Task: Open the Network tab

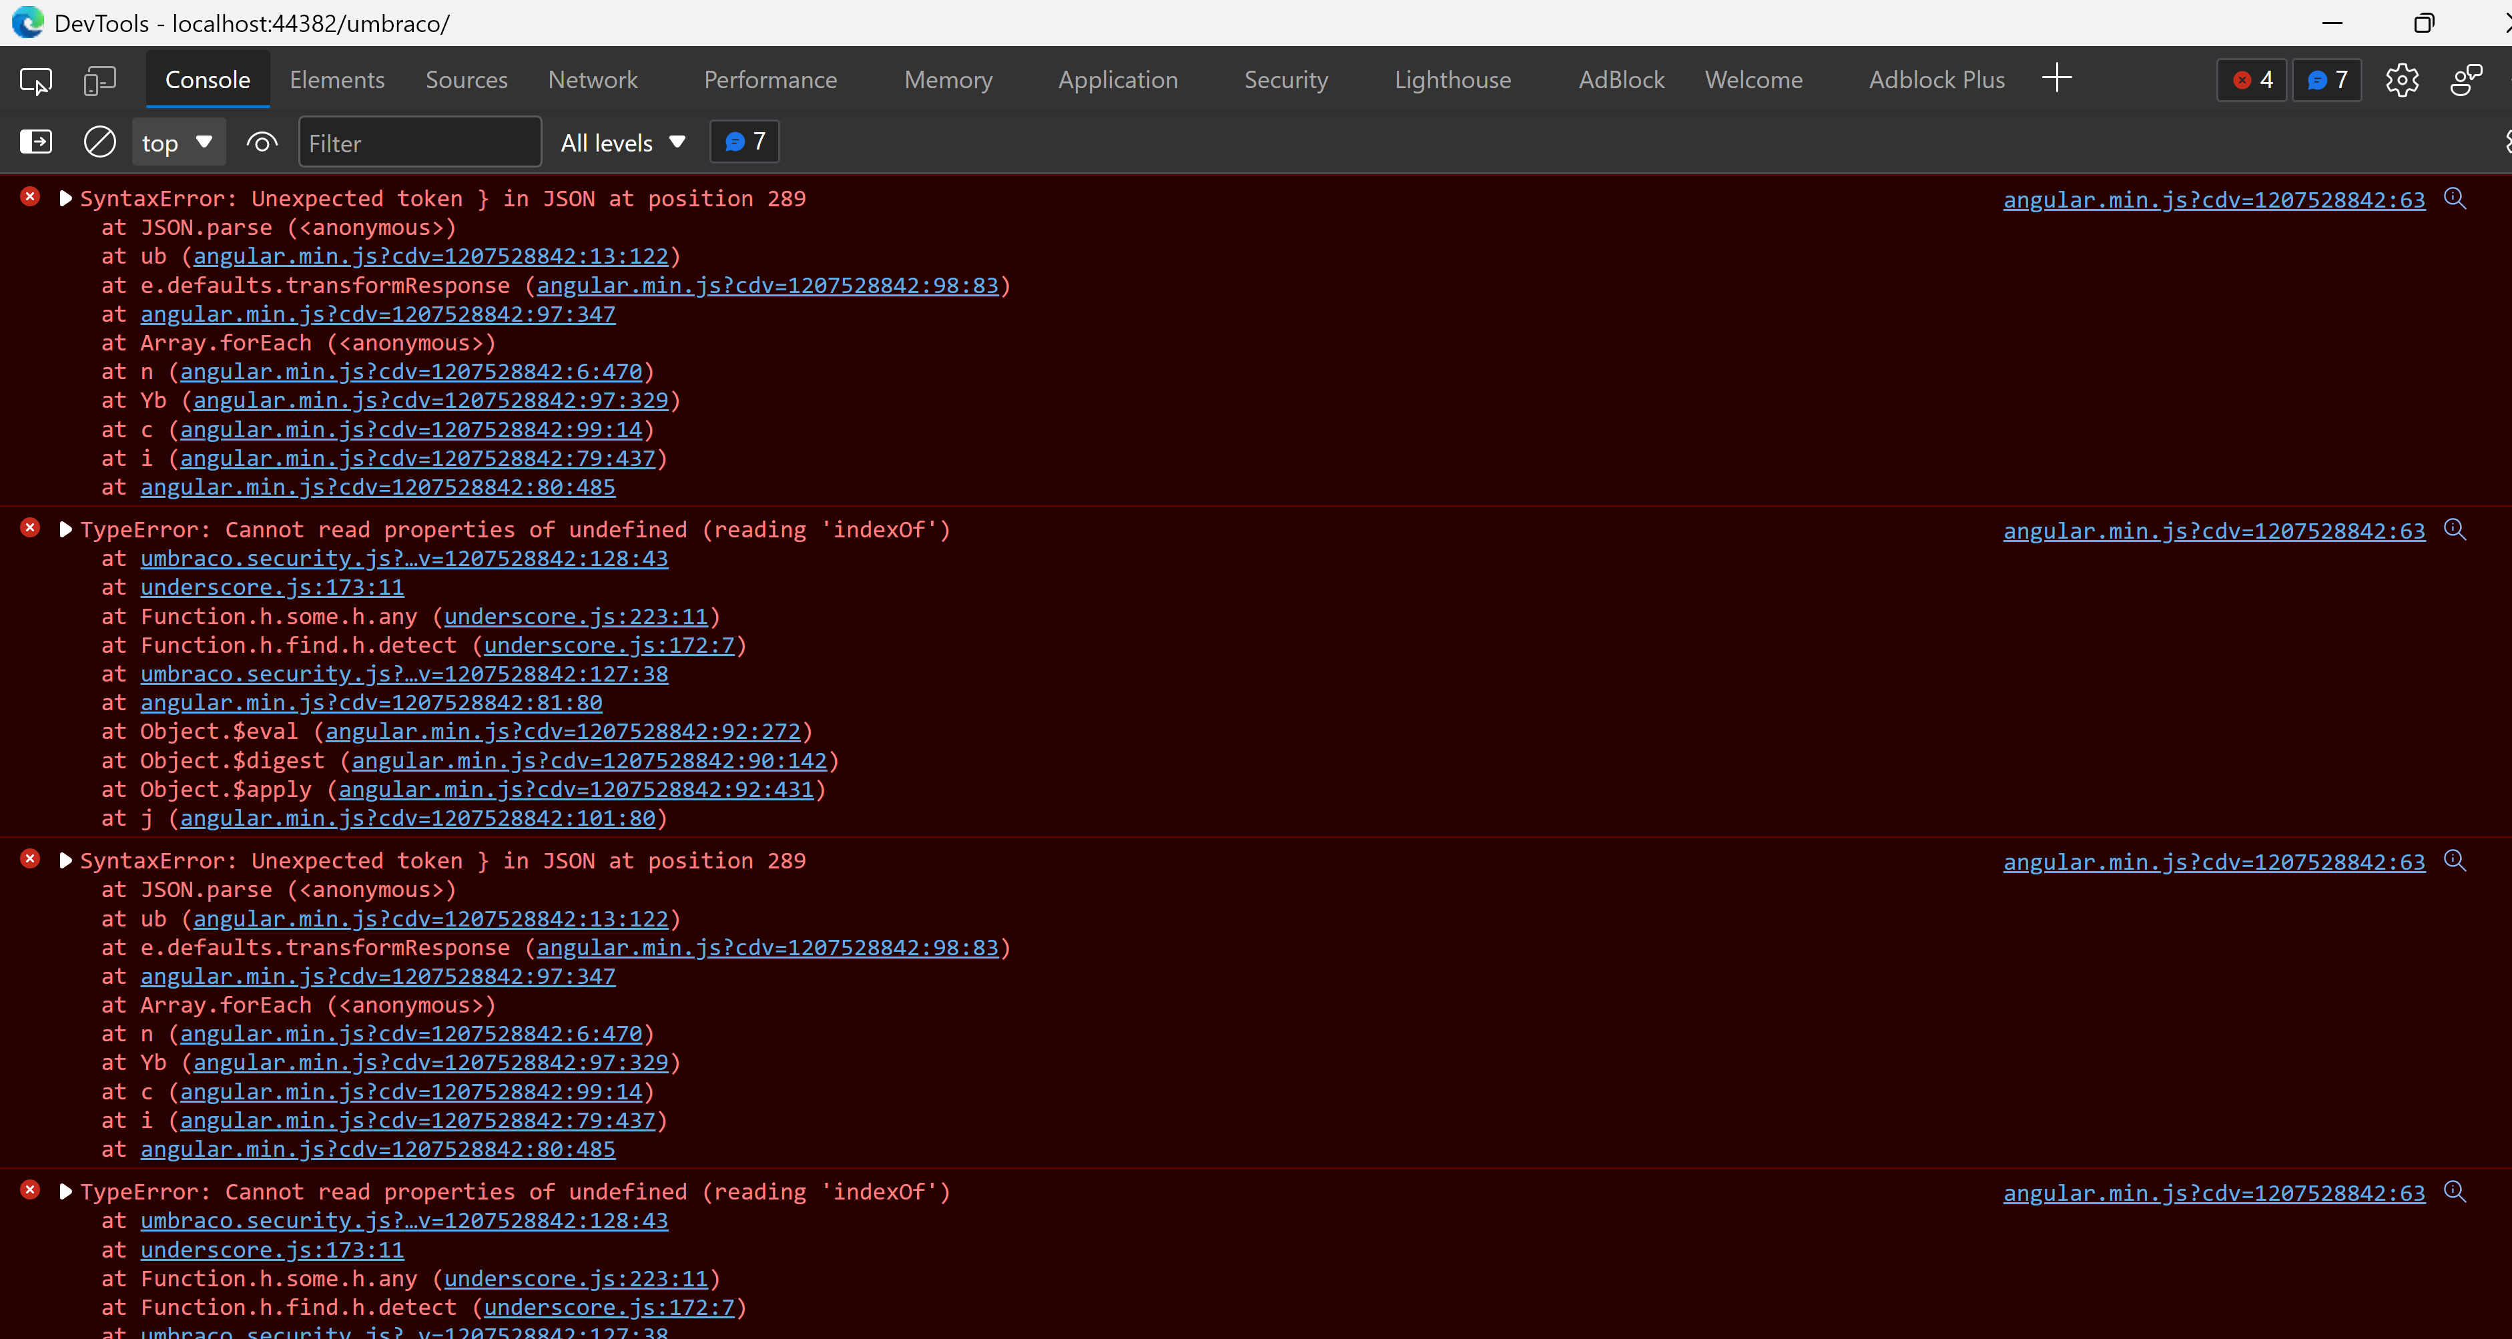Action: coord(593,80)
